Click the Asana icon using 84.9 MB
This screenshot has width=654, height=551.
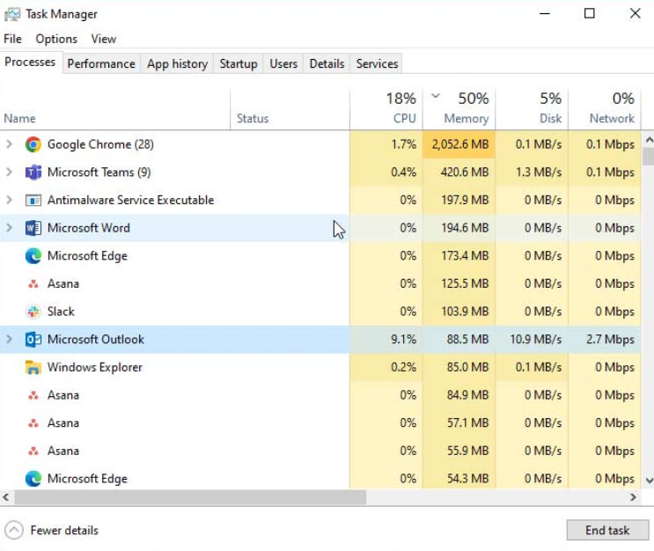(33, 395)
